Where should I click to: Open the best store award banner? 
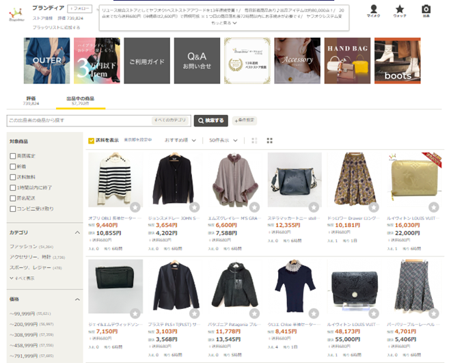coord(247,61)
